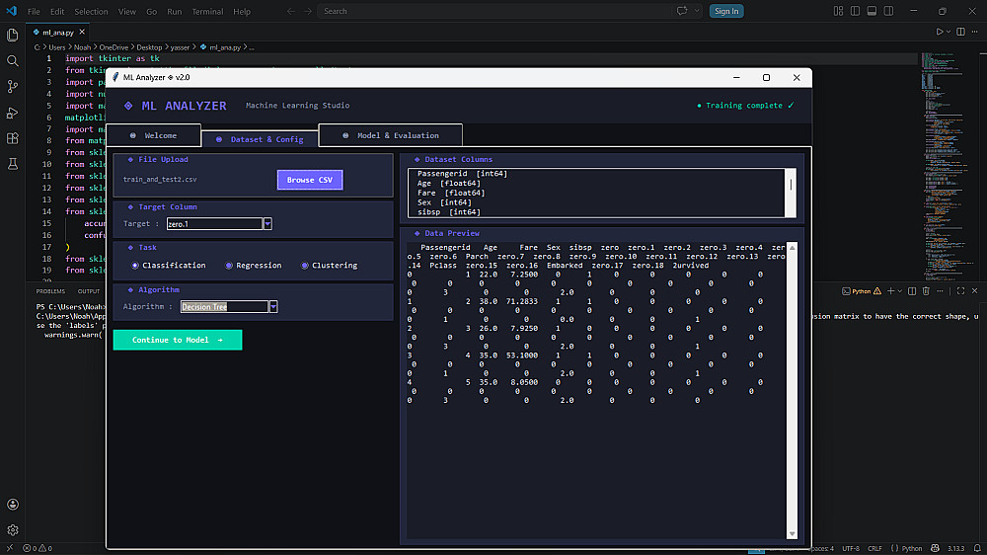Screen dimensions: 987x555
Task: Open View menu in VS Code
Action: point(127,11)
